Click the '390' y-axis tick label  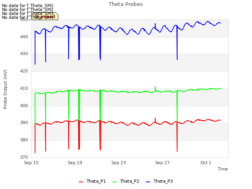click(x=24, y=123)
